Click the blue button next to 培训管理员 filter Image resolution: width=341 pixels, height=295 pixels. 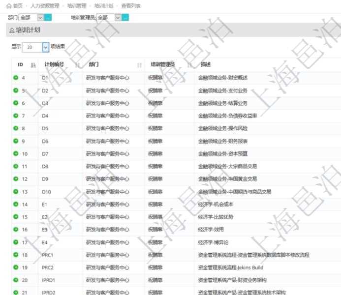pyautogui.click(x=125, y=17)
